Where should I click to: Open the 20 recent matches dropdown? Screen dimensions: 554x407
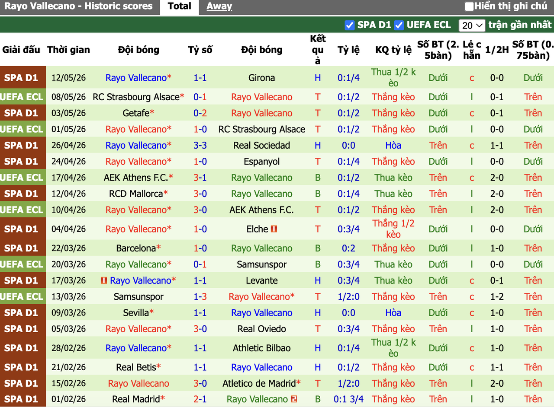(x=472, y=25)
